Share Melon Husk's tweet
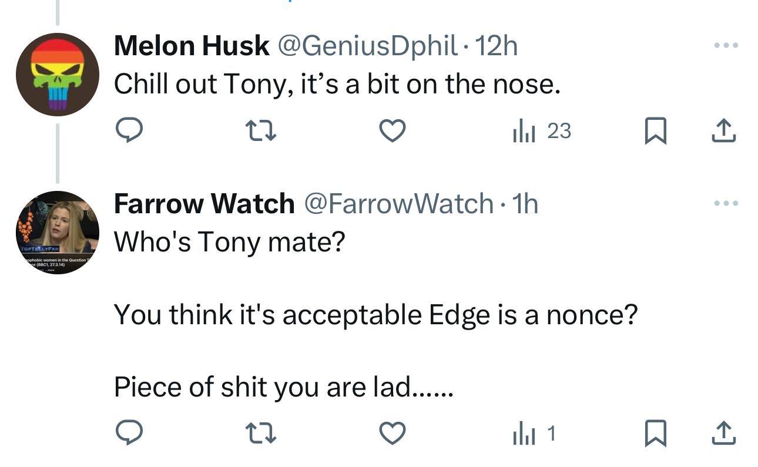Viewport: 758px width, 467px height. coord(723,131)
